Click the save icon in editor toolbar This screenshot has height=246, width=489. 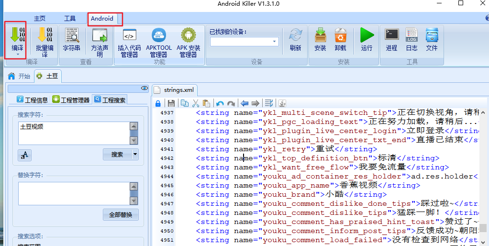tap(171, 103)
